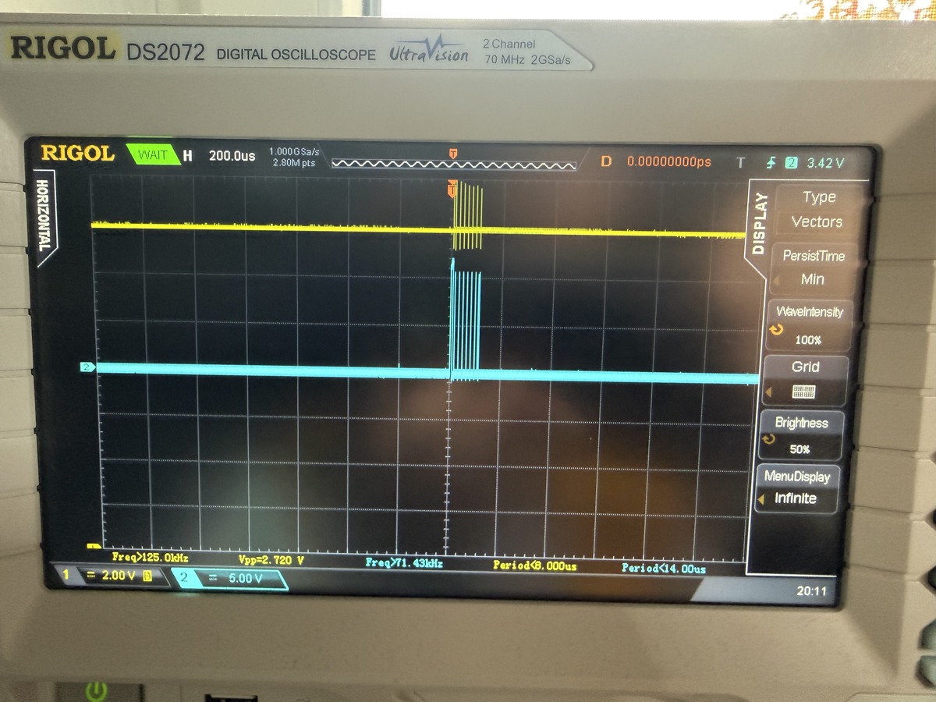Adjust the Brightness 50% control
936x702 pixels.
[x=799, y=436]
